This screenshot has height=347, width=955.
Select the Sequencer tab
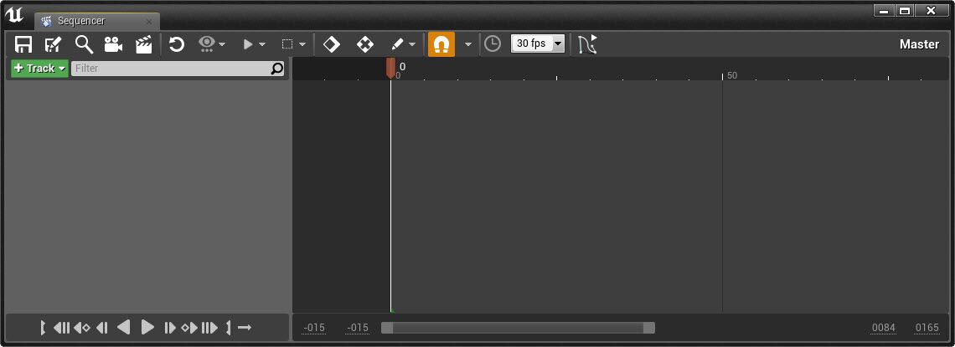tap(97, 21)
